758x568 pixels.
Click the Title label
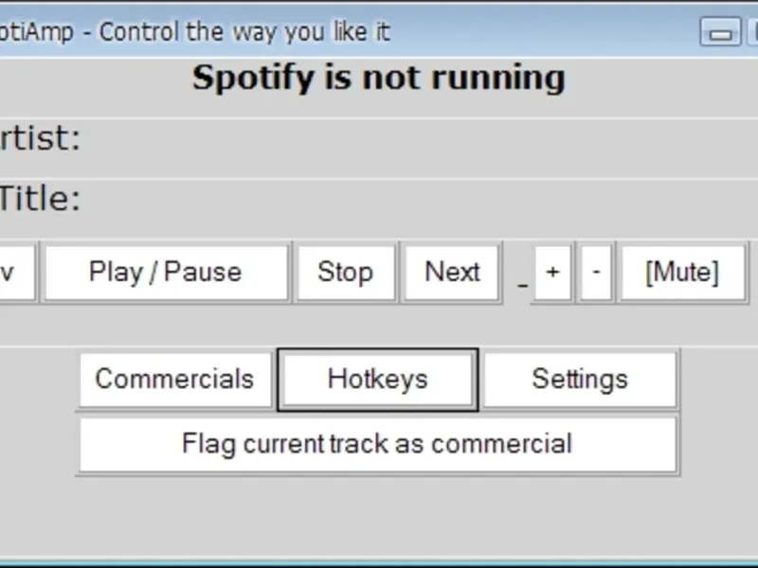tap(40, 200)
